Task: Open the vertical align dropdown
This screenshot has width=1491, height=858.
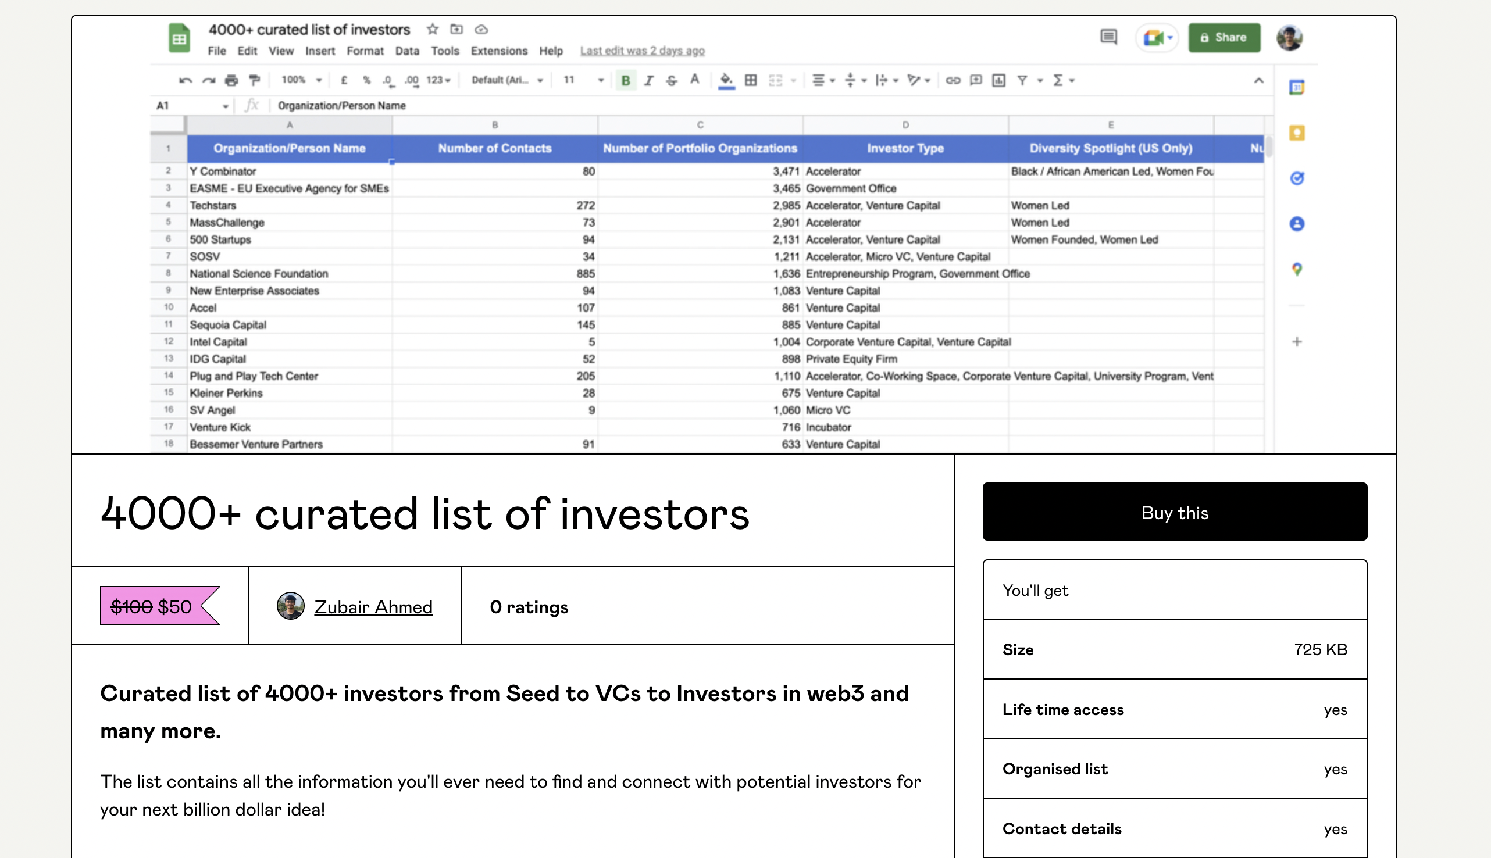Action: (855, 80)
